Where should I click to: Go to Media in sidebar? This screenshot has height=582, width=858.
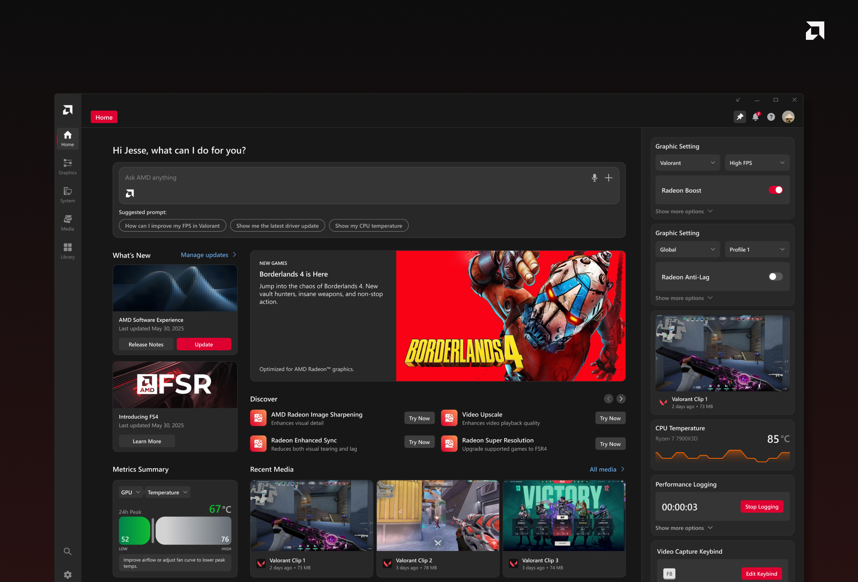pyautogui.click(x=67, y=223)
